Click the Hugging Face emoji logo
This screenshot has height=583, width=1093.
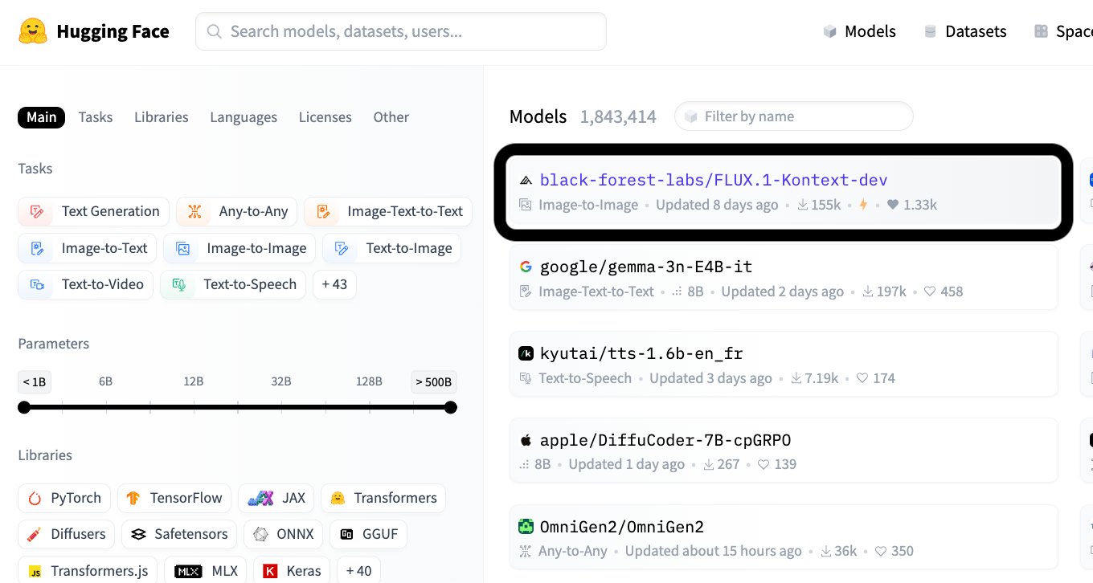coord(33,31)
